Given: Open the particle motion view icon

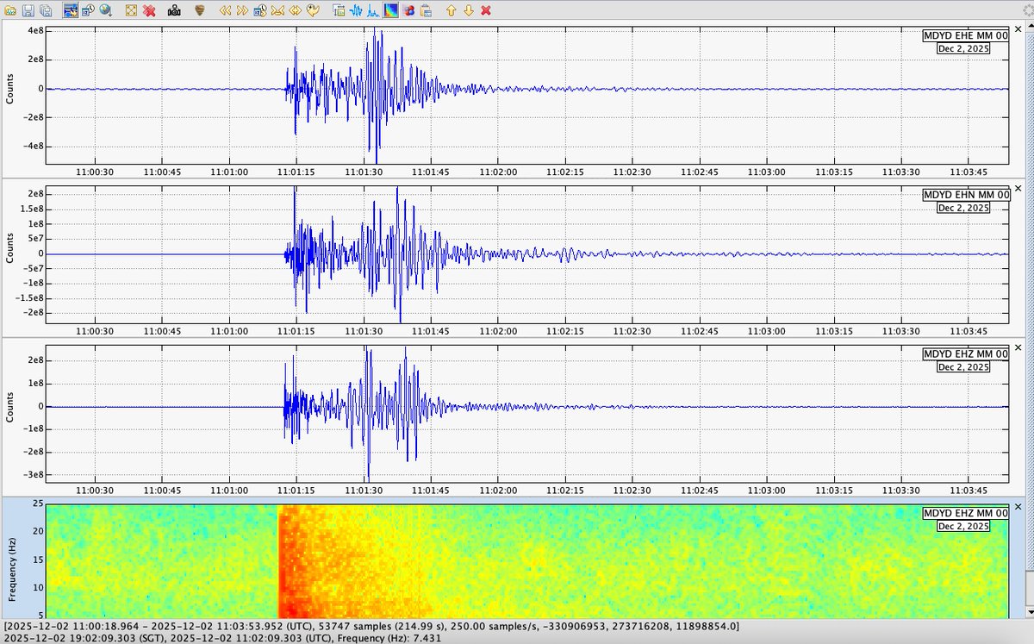Looking at the screenshot, I should point(408,10).
